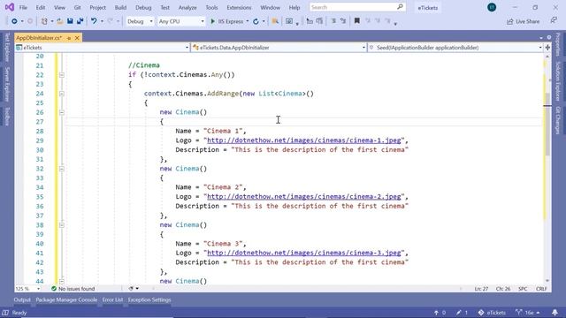The image size is (566, 318).
Task: Click the Navigate Forward toolbar icon
Action: 30,21
